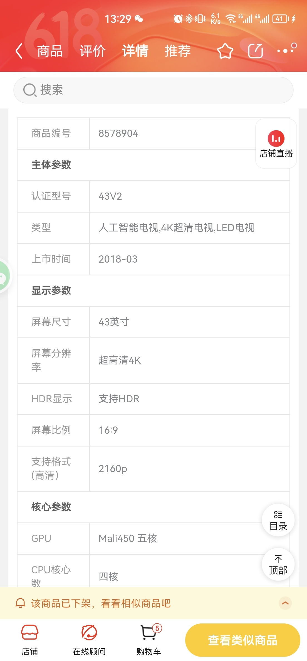Tap the back arrow icon
The image size is (307, 661).
[x=19, y=51]
